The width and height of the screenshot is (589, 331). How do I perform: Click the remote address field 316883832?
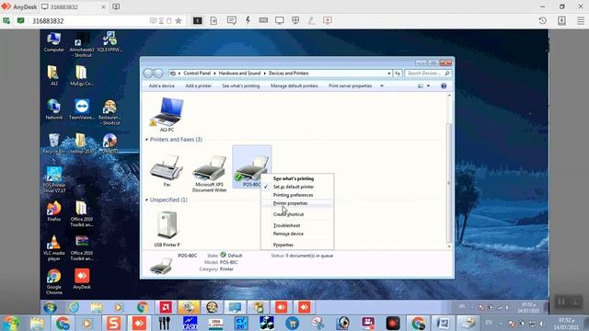coord(90,21)
